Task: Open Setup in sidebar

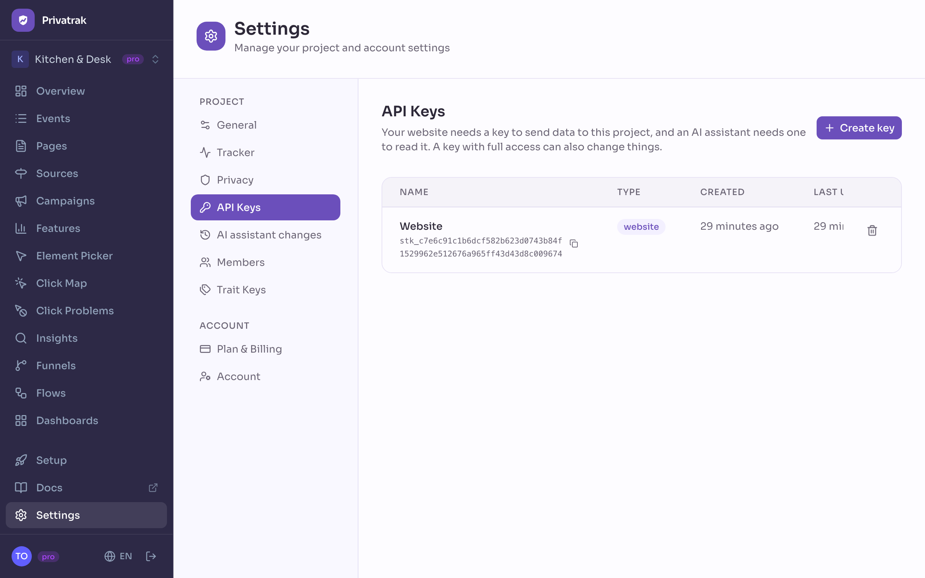Action: [x=86, y=460]
